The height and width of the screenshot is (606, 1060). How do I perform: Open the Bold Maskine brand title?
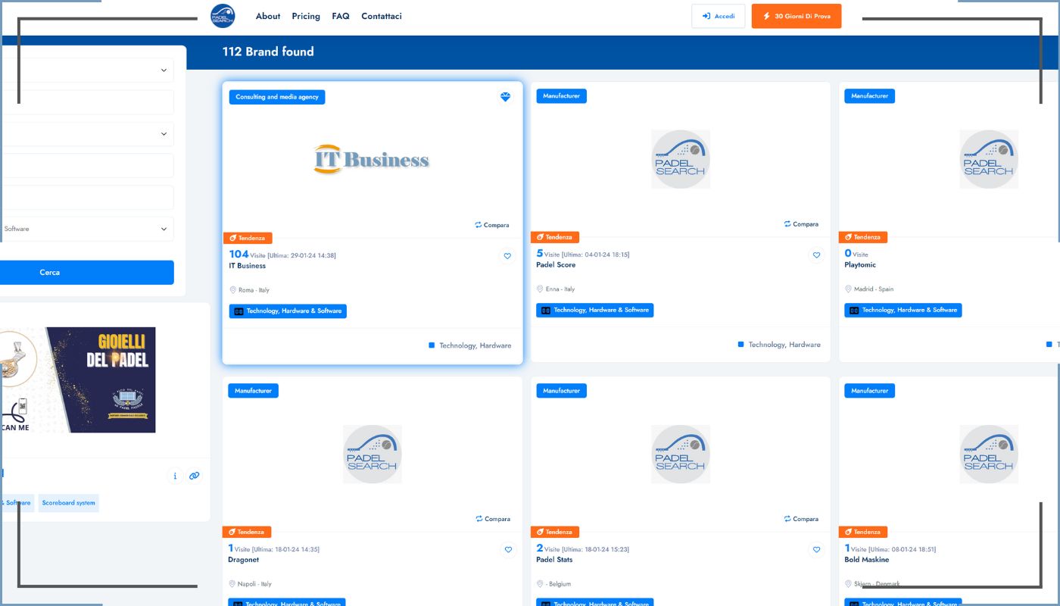coord(867,560)
